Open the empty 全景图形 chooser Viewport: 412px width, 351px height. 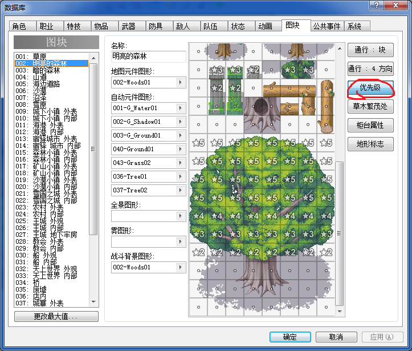[x=180, y=216]
